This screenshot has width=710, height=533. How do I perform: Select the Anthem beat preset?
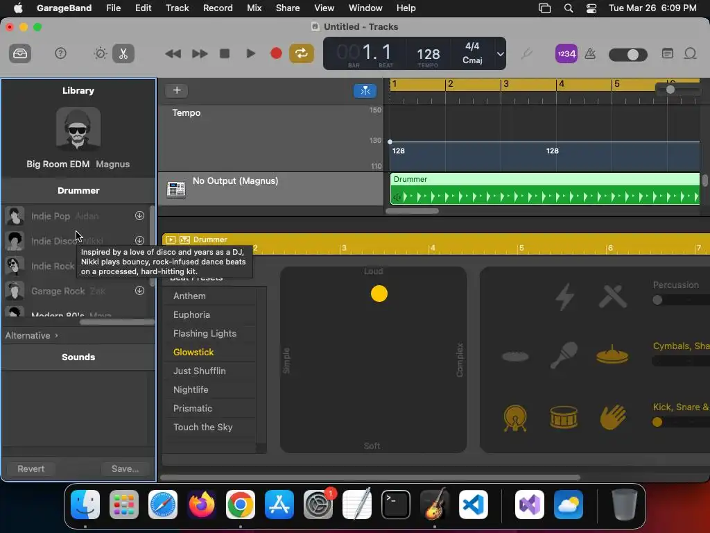tap(211, 296)
